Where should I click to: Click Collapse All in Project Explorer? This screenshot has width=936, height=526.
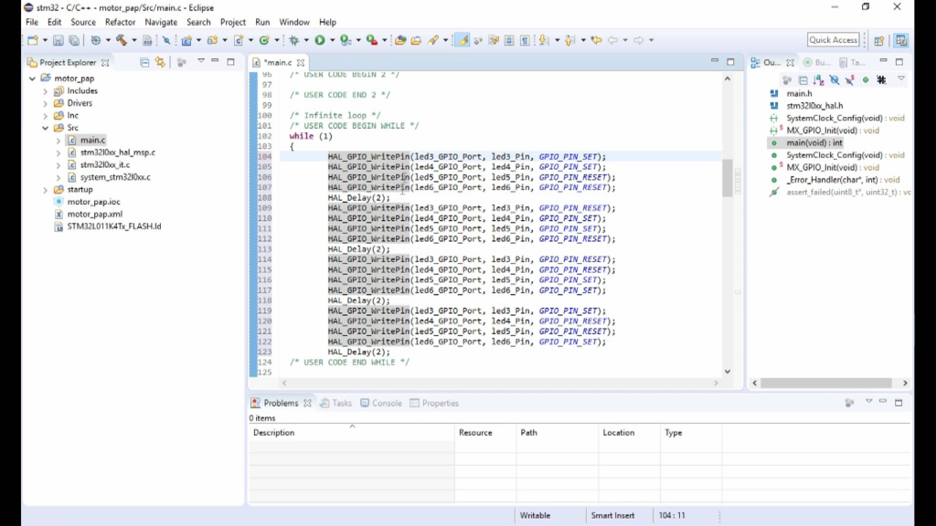(x=144, y=62)
